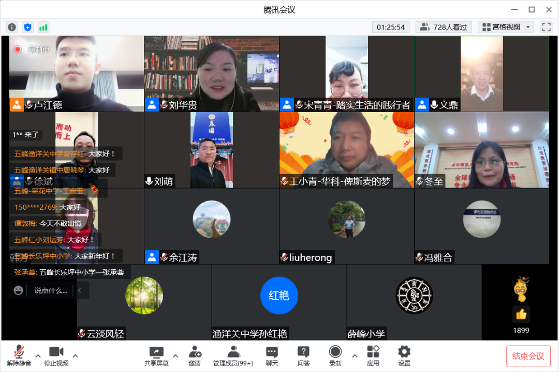Open 设置 settings gear
The width and height of the screenshot is (559, 372).
404,355
